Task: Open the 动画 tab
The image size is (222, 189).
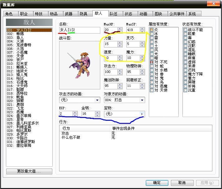Action: [145, 14]
